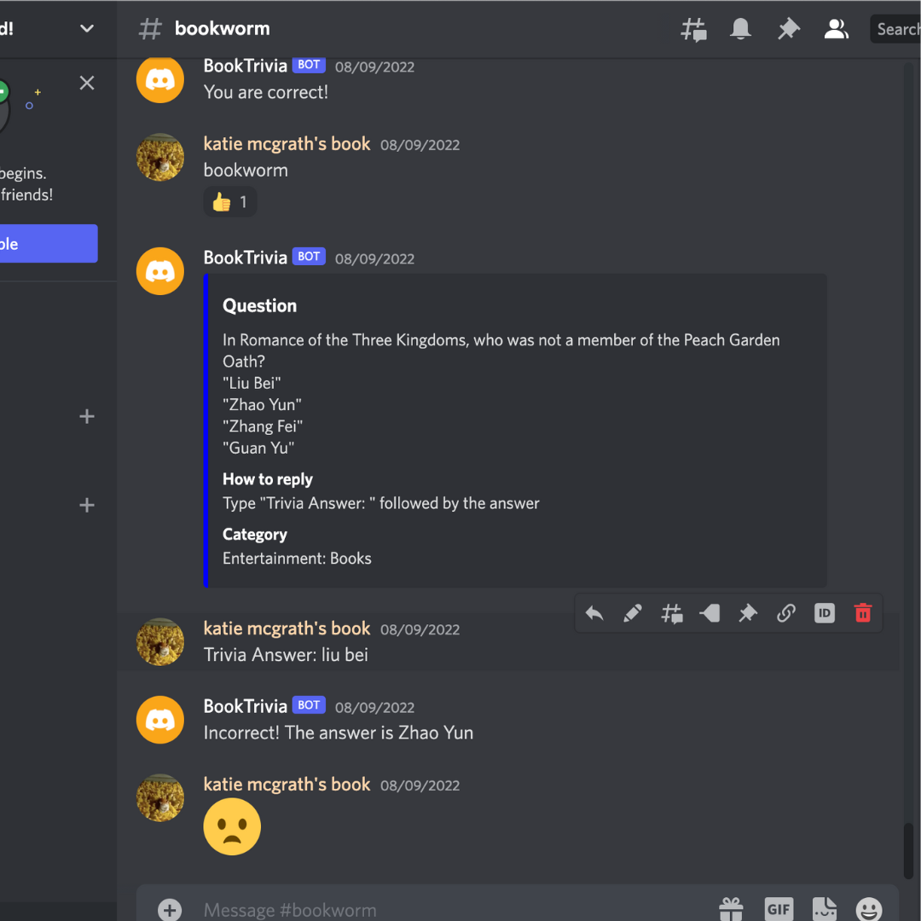Click the chat scrollbar thumb

909,849
